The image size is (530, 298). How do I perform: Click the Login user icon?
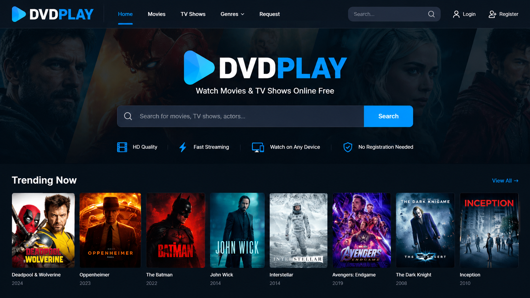coord(456,14)
